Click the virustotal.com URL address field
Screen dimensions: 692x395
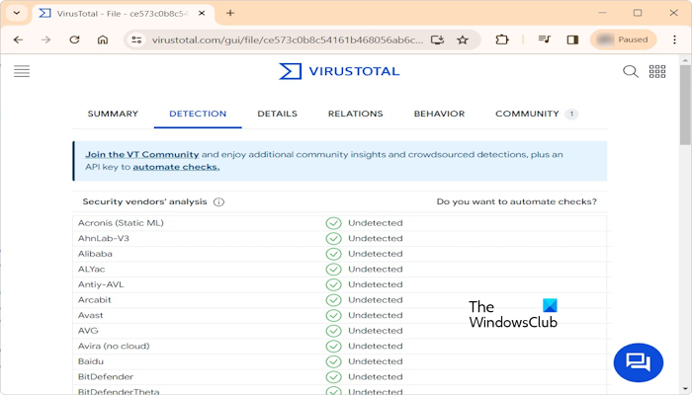click(x=287, y=39)
